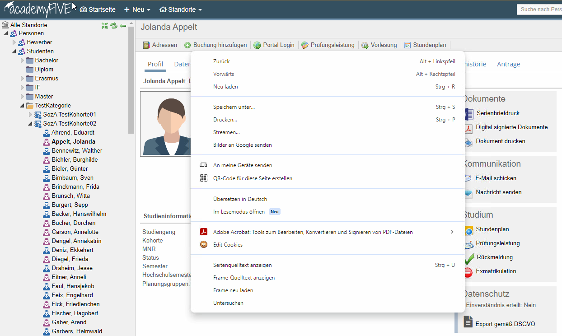Screen dimensions: 562x336
Task: Select student Bennewitz, Walther in tree
Action: coord(77,151)
